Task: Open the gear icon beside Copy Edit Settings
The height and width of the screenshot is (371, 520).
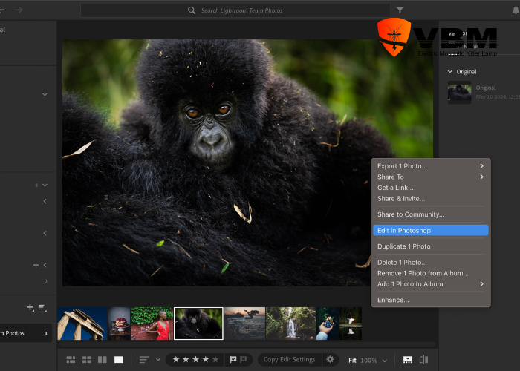Action: coord(330,359)
